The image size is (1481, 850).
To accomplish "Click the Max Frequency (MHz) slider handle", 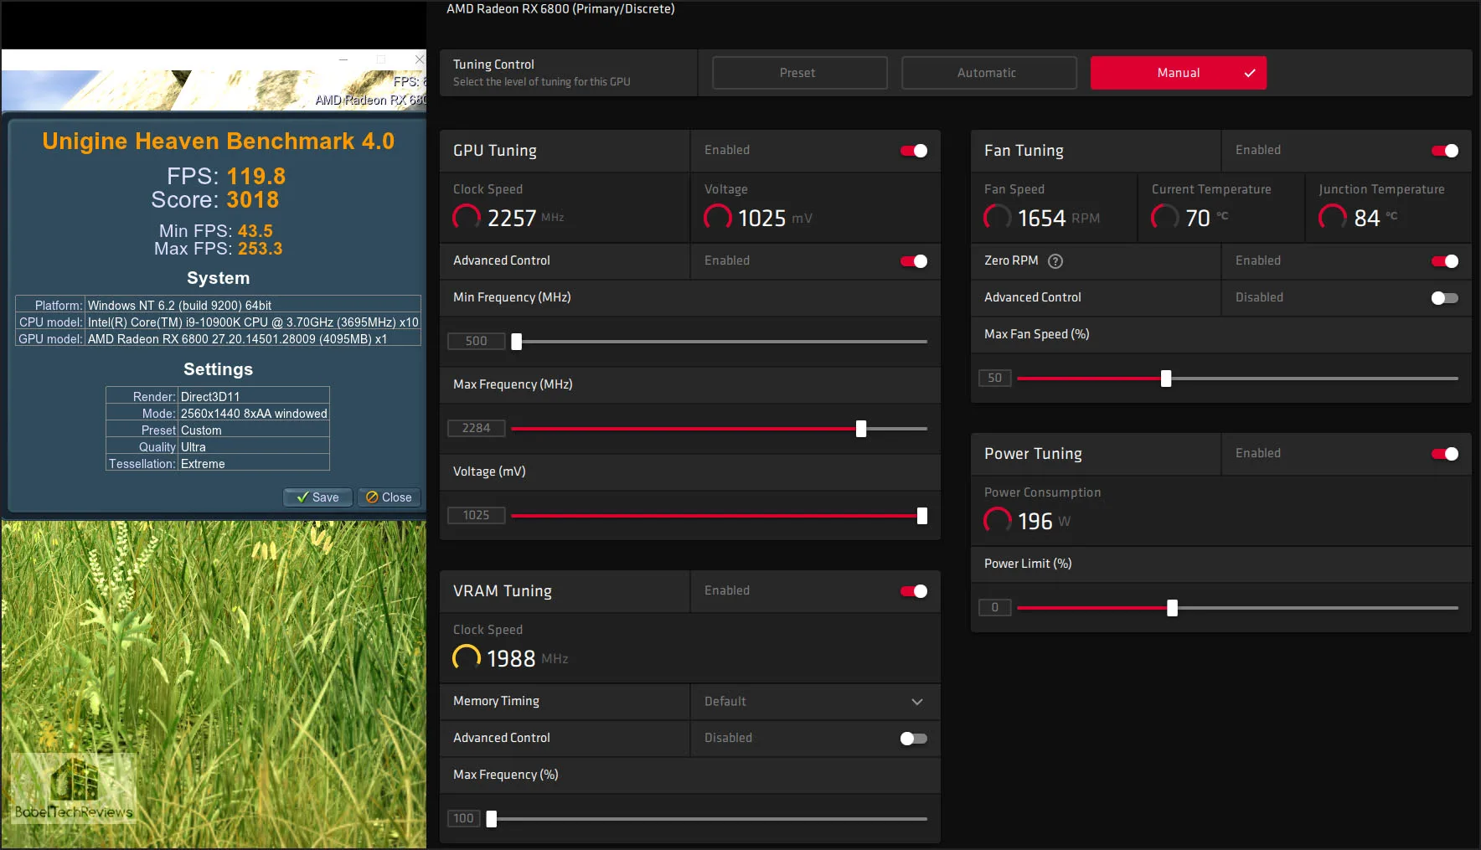I will coord(861,429).
